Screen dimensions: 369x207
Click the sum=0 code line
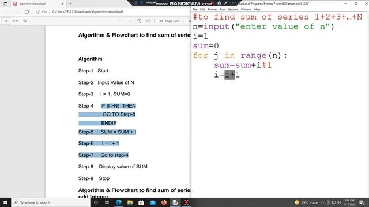[206, 46]
